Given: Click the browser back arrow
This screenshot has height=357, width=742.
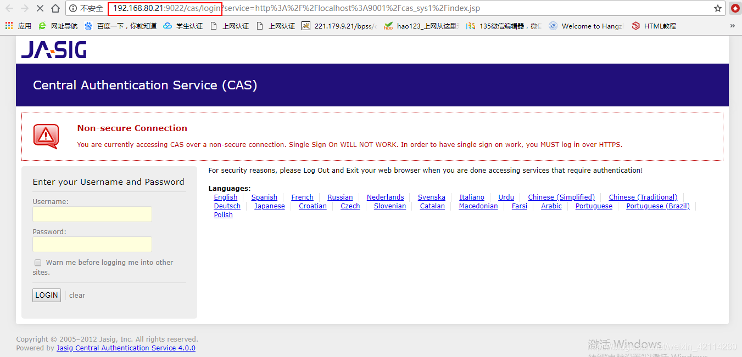Looking at the screenshot, I should coord(9,8).
